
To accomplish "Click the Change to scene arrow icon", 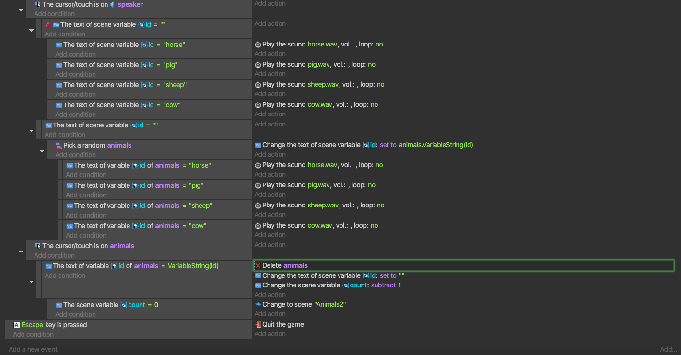I will click(258, 304).
